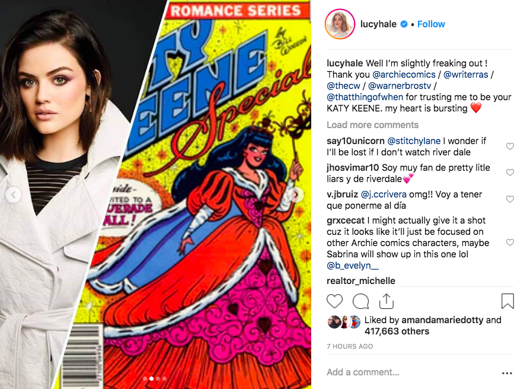The width and height of the screenshot is (527, 389).
Task: Open the comment bubble icon
Action: (360, 301)
